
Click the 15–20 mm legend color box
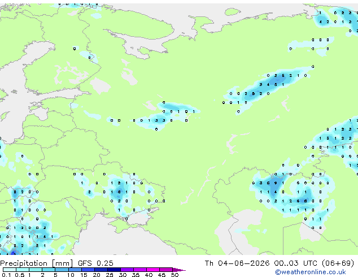[x=88, y=270]
